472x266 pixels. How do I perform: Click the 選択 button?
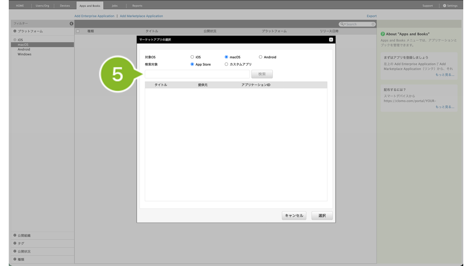tap(322, 216)
